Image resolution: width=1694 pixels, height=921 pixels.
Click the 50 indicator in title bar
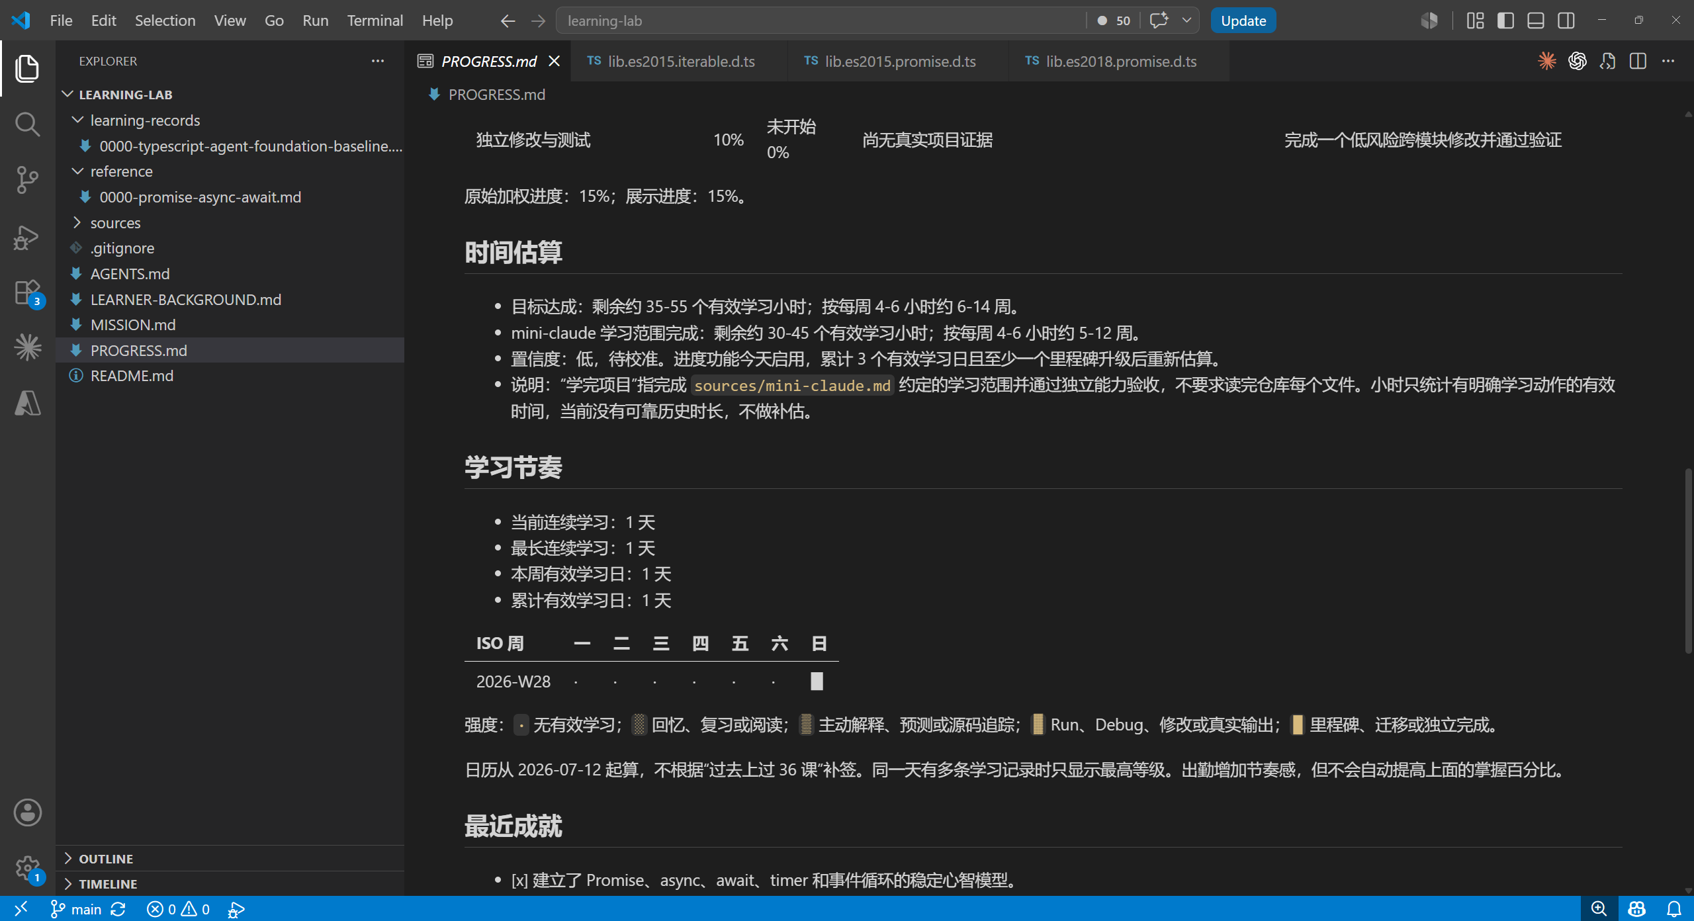tap(1114, 21)
